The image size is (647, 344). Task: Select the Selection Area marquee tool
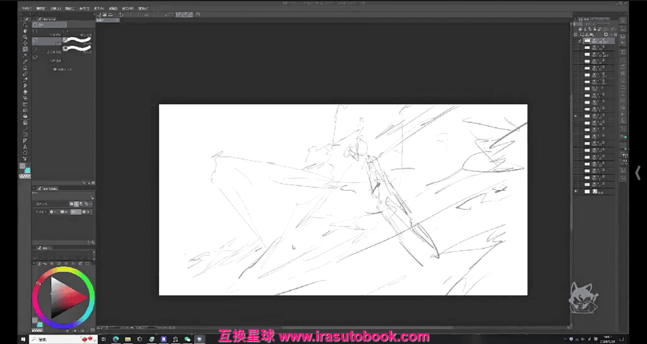click(25, 49)
